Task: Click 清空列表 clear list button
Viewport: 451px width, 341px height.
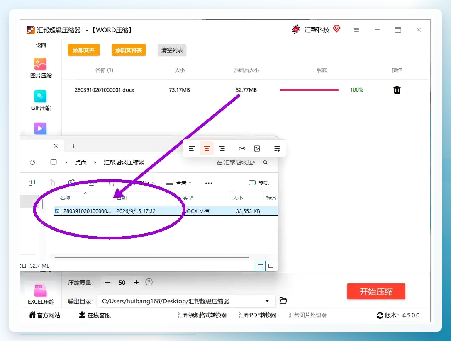Action: (x=172, y=50)
